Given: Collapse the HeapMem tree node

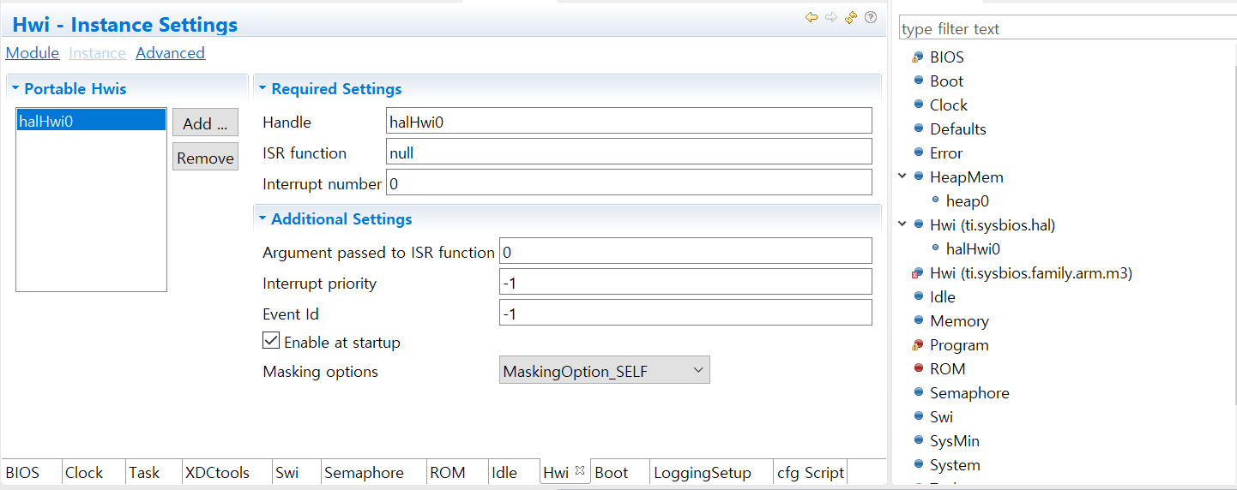Looking at the screenshot, I should coord(902,176).
